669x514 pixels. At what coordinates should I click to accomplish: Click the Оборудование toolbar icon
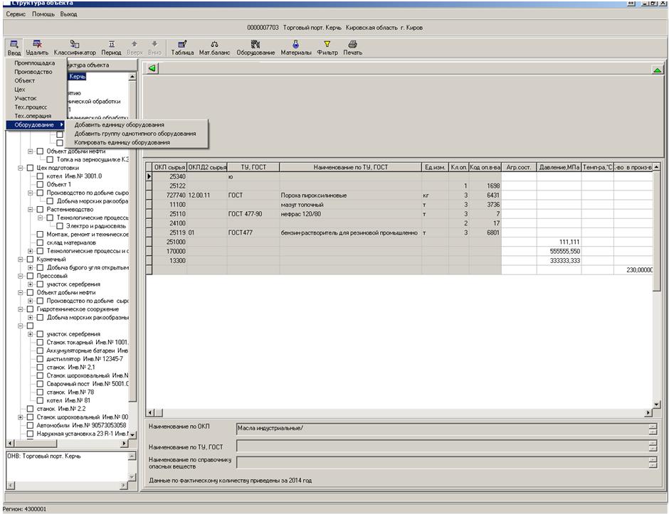pyautogui.click(x=256, y=44)
